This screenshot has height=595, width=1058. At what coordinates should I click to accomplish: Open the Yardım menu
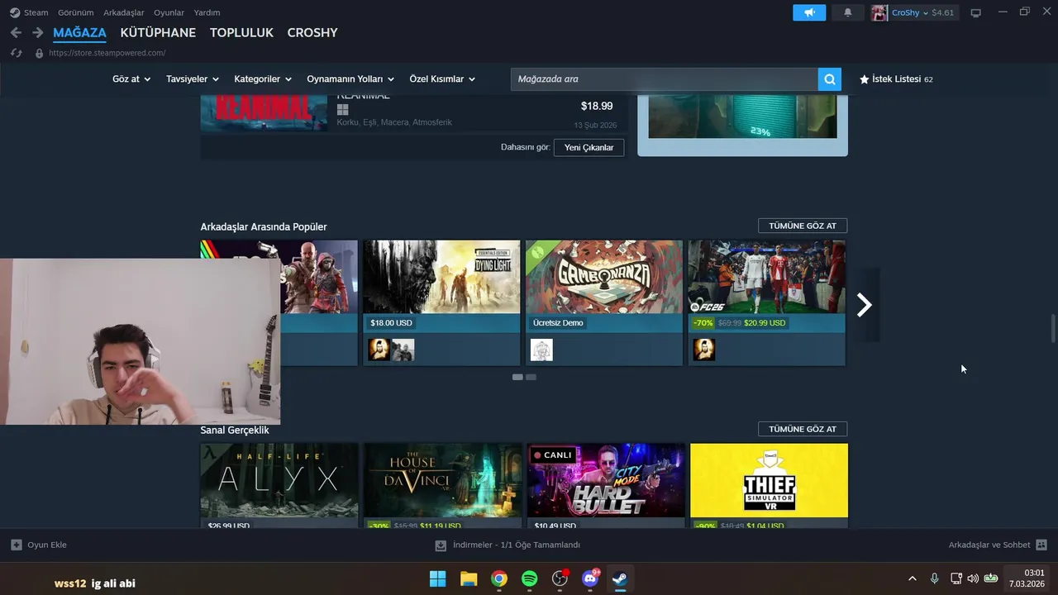click(x=207, y=12)
